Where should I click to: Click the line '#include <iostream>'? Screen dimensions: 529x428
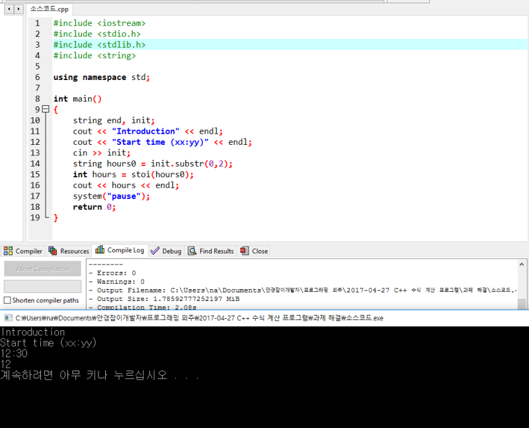[x=100, y=23]
